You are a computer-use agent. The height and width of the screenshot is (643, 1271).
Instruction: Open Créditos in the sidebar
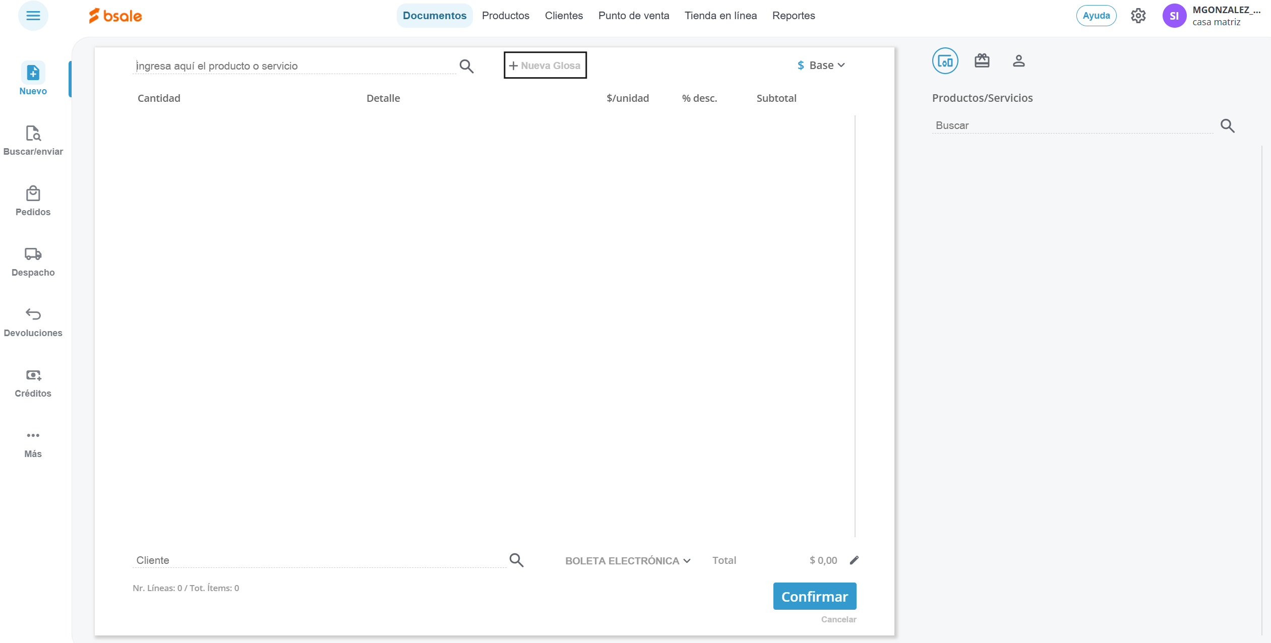pos(33,375)
